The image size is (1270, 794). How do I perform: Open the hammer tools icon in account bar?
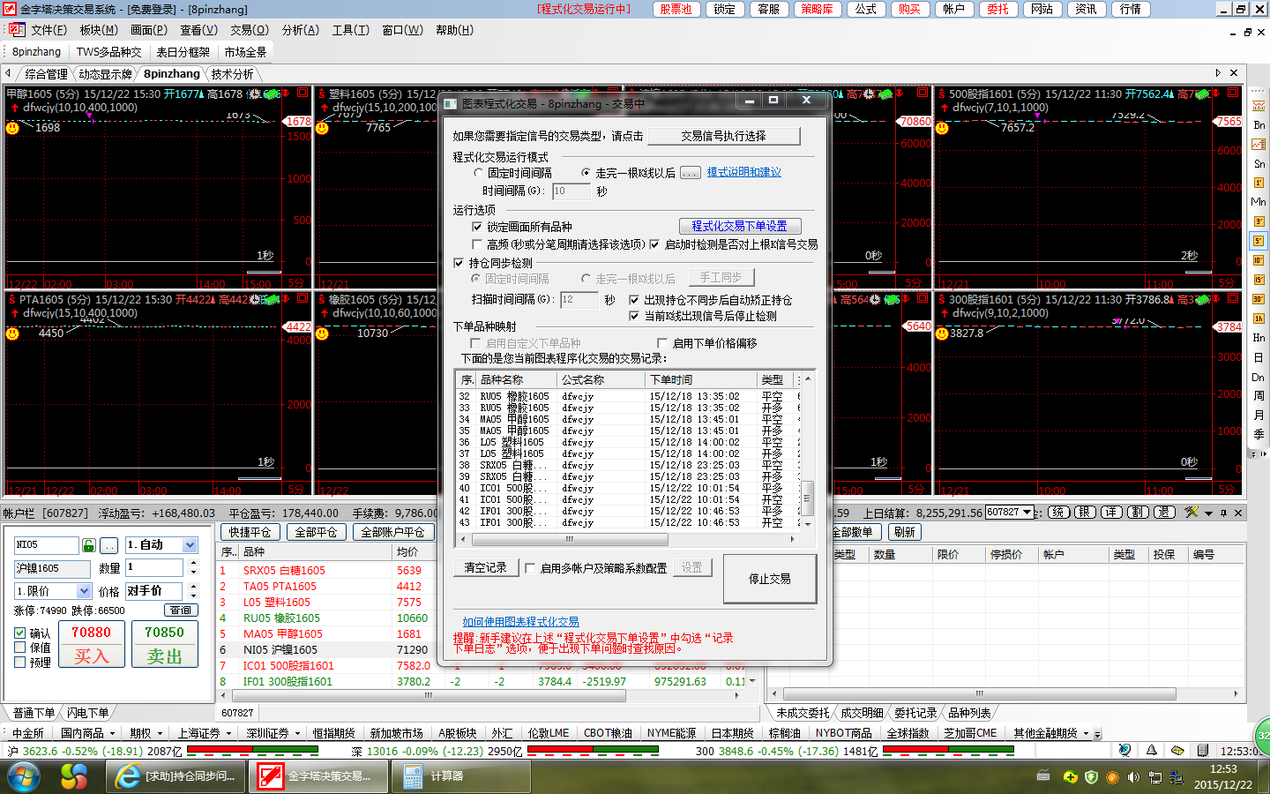(x=1192, y=513)
